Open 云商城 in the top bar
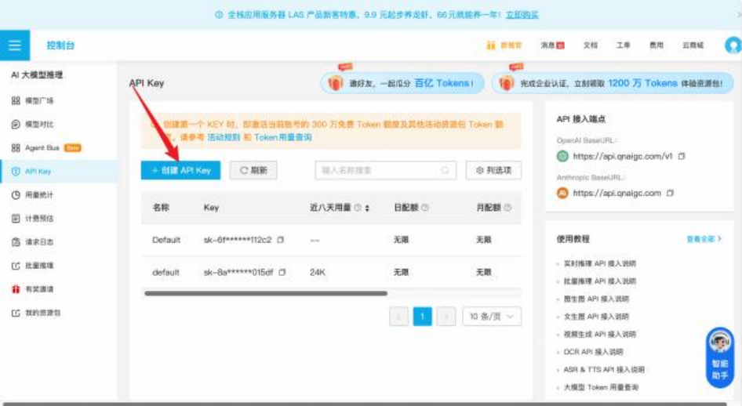Screen dimensions: 742x406 [x=693, y=45]
